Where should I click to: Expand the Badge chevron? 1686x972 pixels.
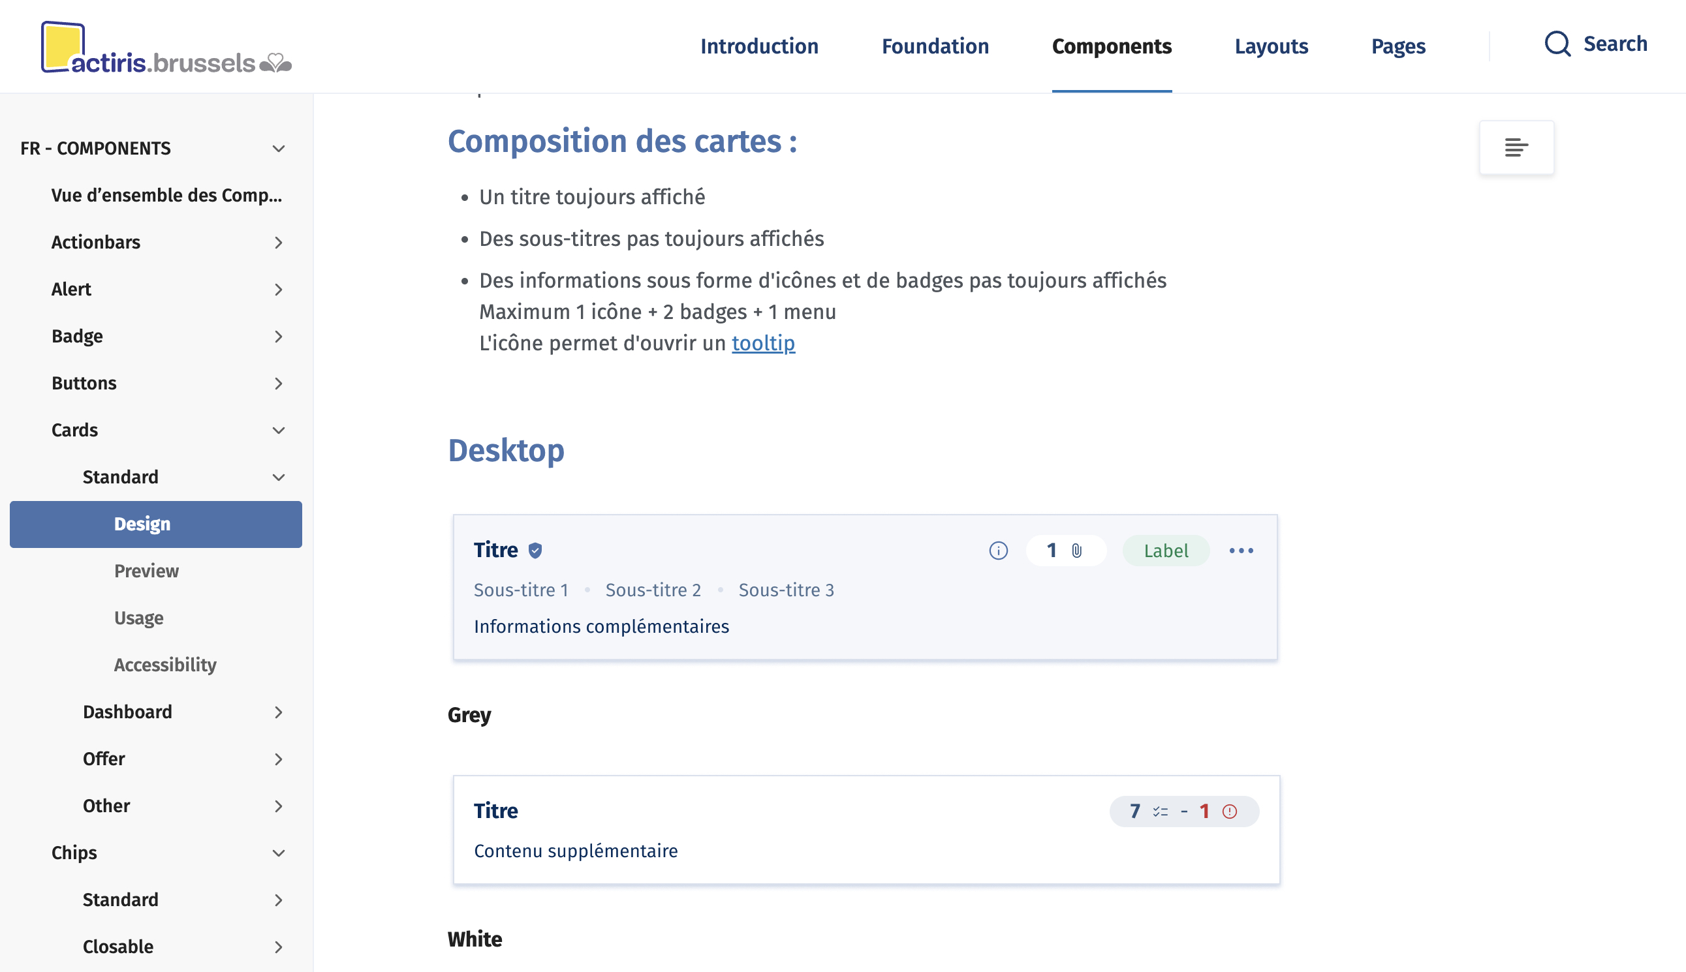279,337
